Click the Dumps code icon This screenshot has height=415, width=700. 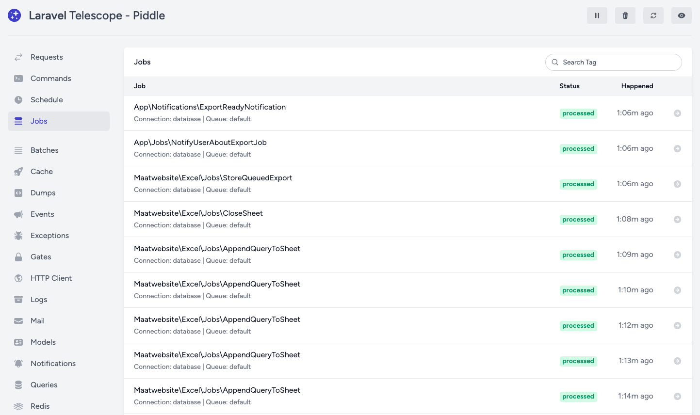[18, 193]
